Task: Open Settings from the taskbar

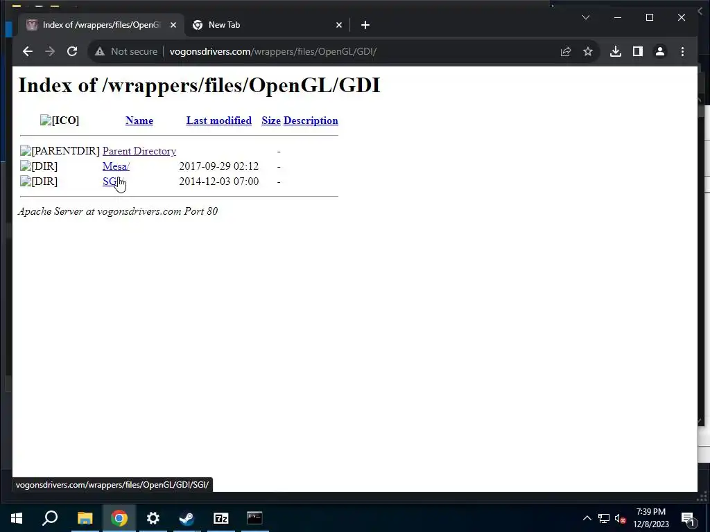Action: 153,518
